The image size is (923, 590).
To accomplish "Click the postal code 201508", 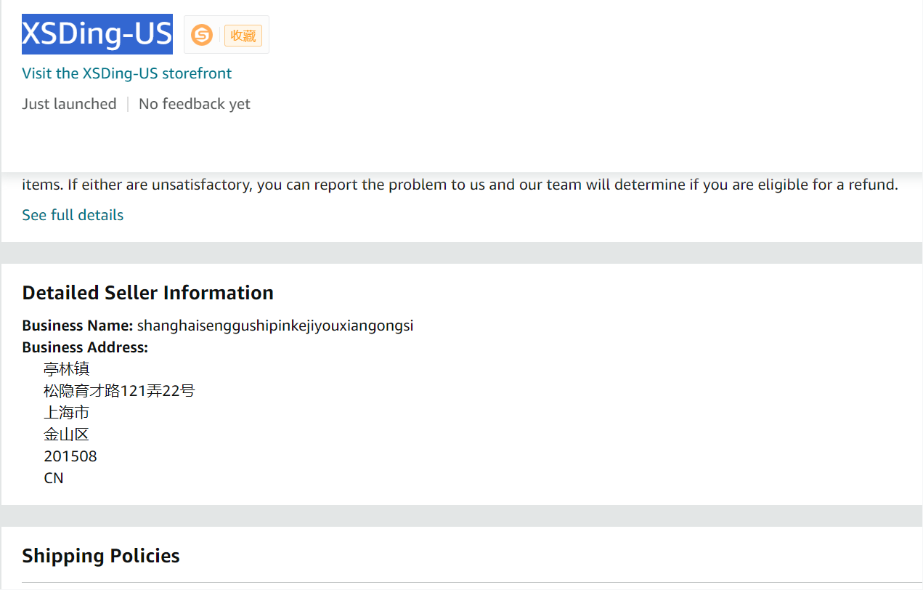I will point(70,456).
